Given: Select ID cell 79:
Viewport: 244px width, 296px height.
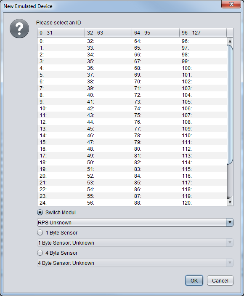Looking at the screenshot, I should click(156, 142).
